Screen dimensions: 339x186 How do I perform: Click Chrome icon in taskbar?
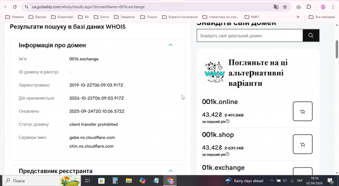pyautogui.click(x=170, y=181)
